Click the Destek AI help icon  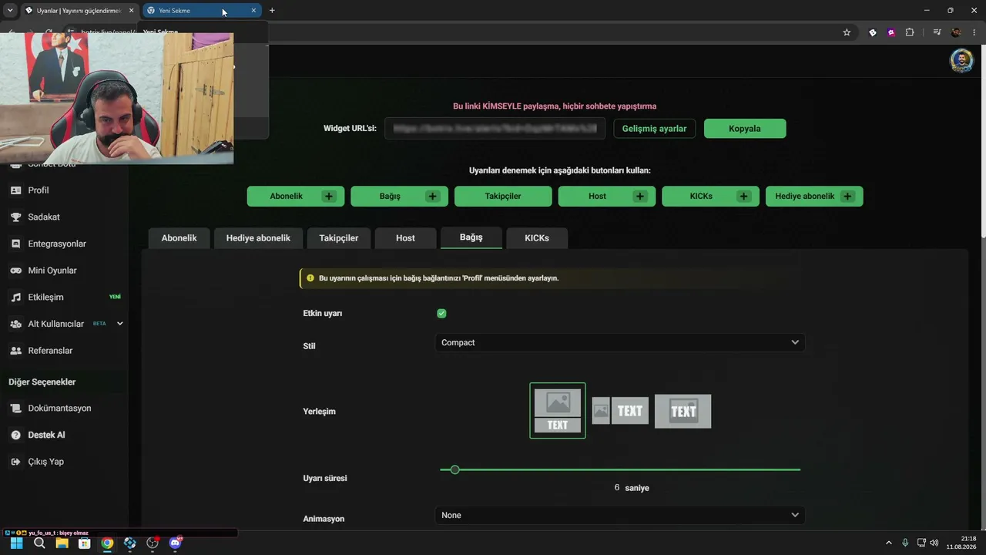15,435
